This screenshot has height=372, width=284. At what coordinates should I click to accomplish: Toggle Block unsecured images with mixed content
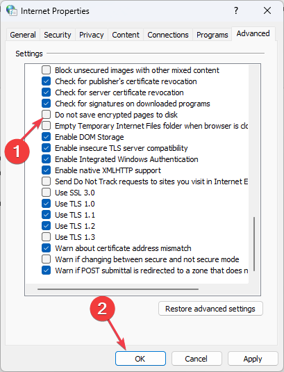(47, 70)
